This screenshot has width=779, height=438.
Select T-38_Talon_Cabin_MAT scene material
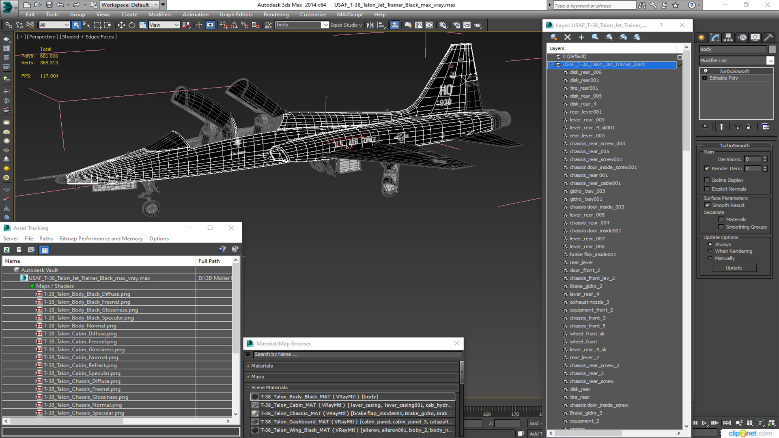pos(353,405)
